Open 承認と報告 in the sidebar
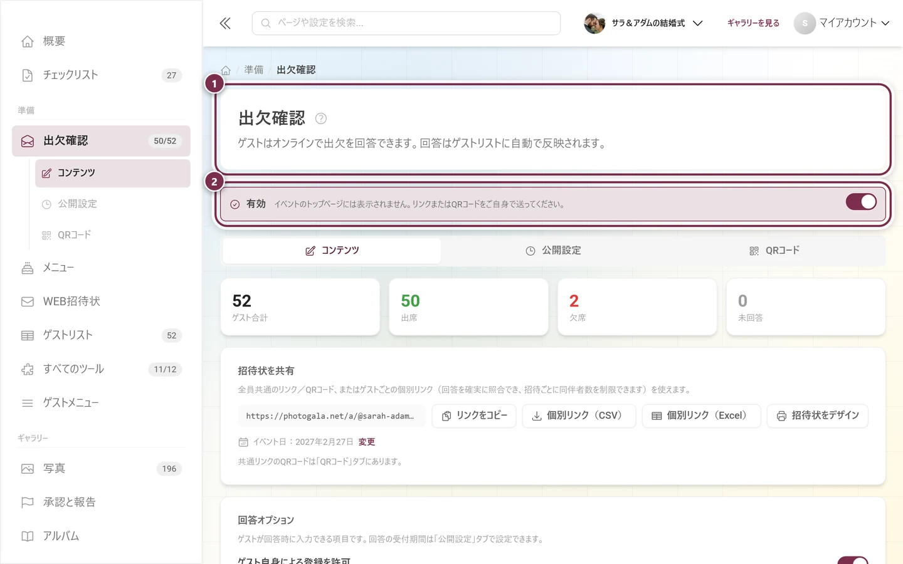The width and height of the screenshot is (903, 564). click(101, 503)
